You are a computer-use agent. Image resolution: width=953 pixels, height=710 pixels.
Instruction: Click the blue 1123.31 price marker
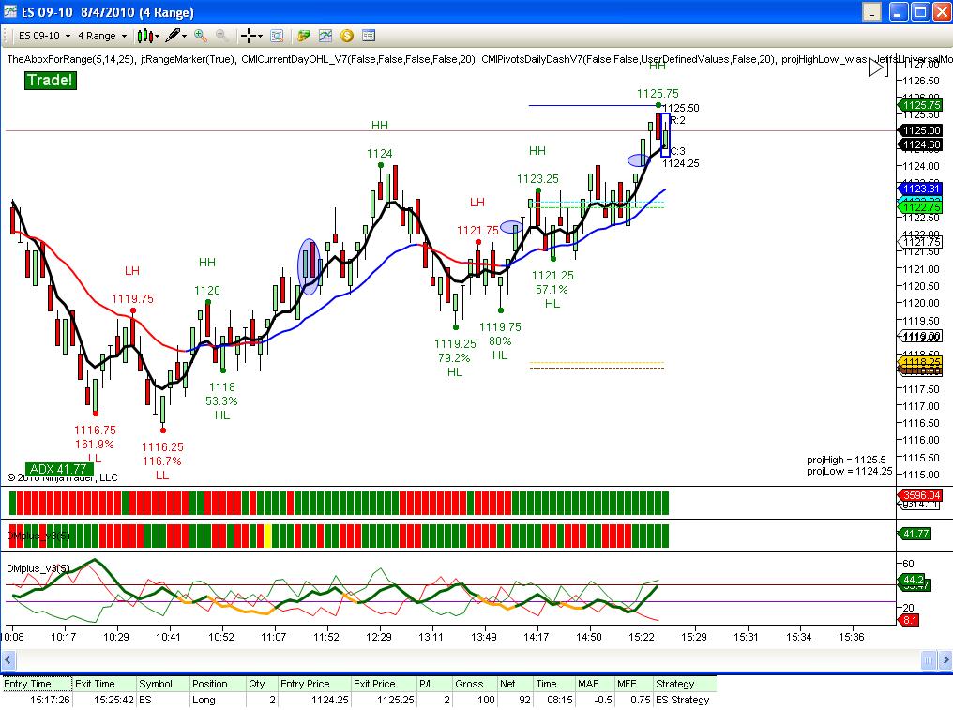[x=921, y=189]
